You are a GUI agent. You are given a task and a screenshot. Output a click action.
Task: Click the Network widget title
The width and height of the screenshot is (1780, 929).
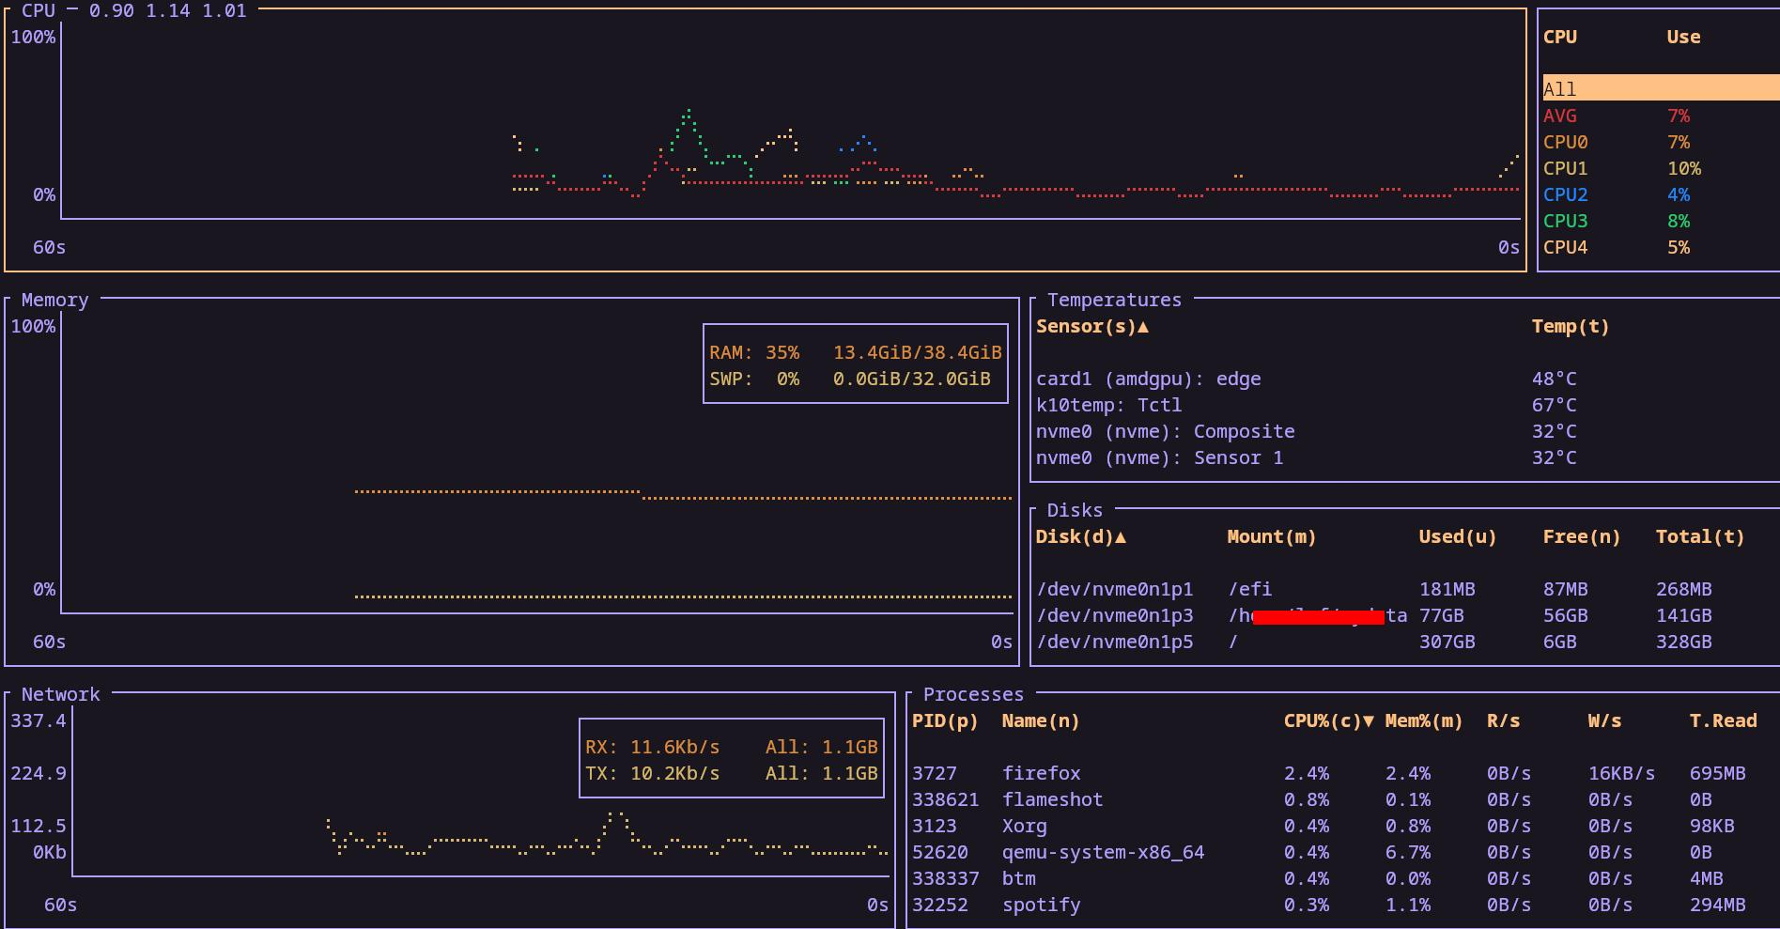(60, 694)
